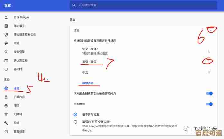
Task: Select the 基本拼写检查 radio button
Action: (76, 114)
